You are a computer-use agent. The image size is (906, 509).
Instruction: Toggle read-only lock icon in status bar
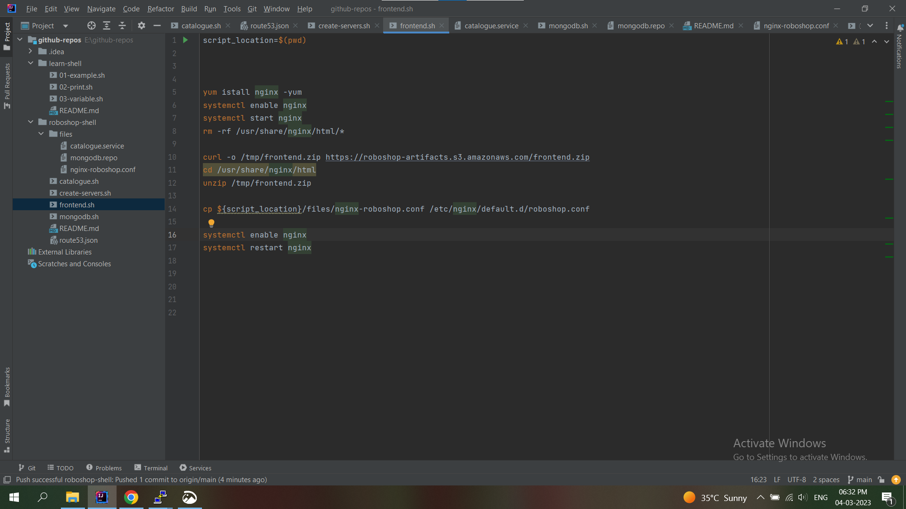click(x=881, y=480)
